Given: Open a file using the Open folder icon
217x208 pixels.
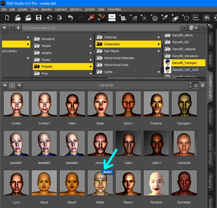Looking at the screenshot, I should point(18,18).
